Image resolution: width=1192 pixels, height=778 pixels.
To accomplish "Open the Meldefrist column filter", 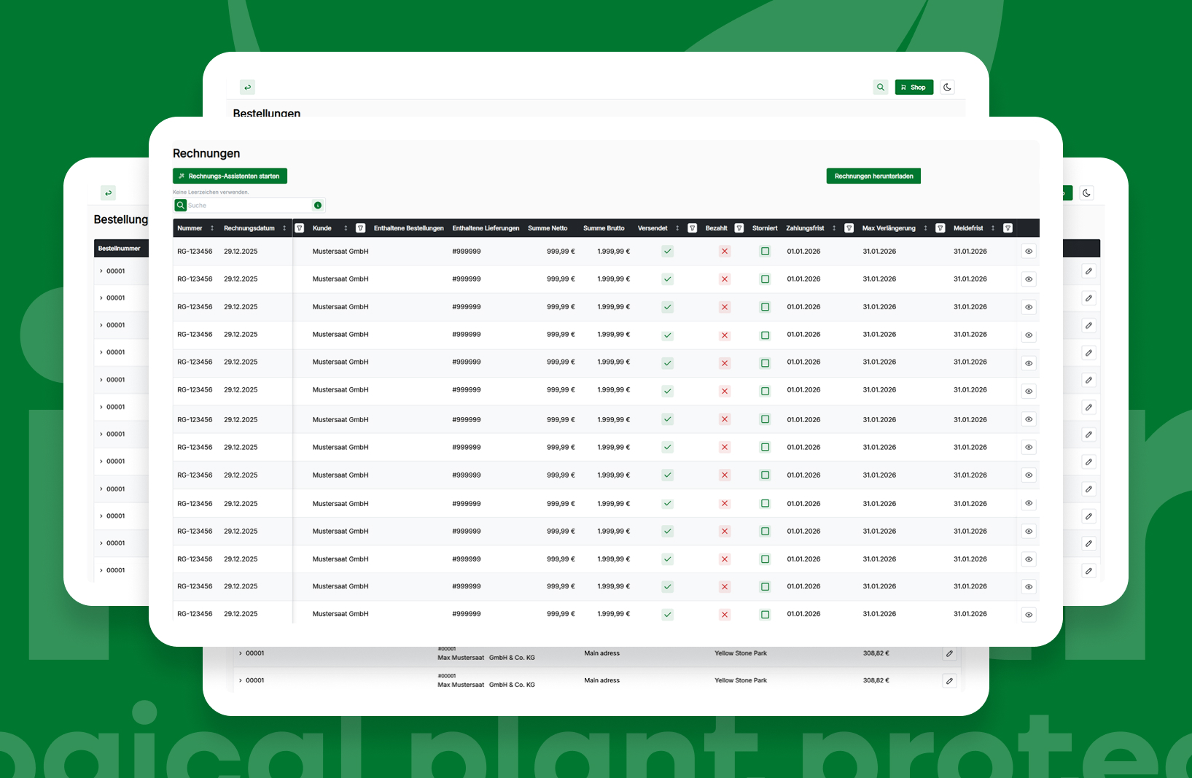I will coord(1008,228).
